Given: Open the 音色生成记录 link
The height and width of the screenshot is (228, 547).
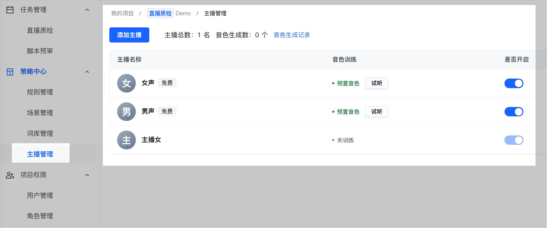Looking at the screenshot, I should click(292, 35).
